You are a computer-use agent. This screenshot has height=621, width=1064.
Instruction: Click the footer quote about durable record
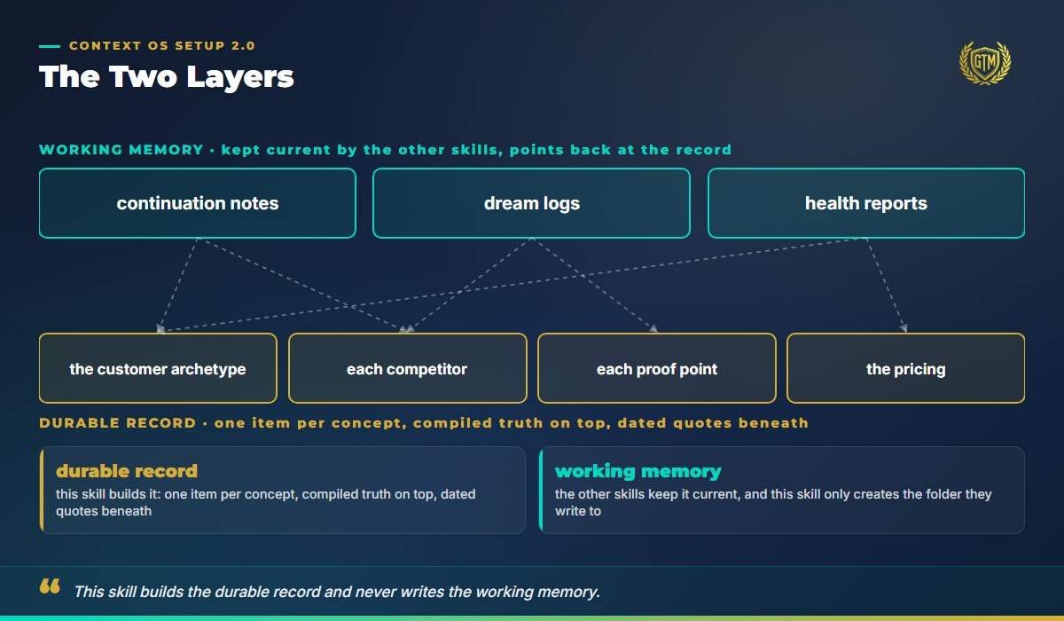coord(337,592)
